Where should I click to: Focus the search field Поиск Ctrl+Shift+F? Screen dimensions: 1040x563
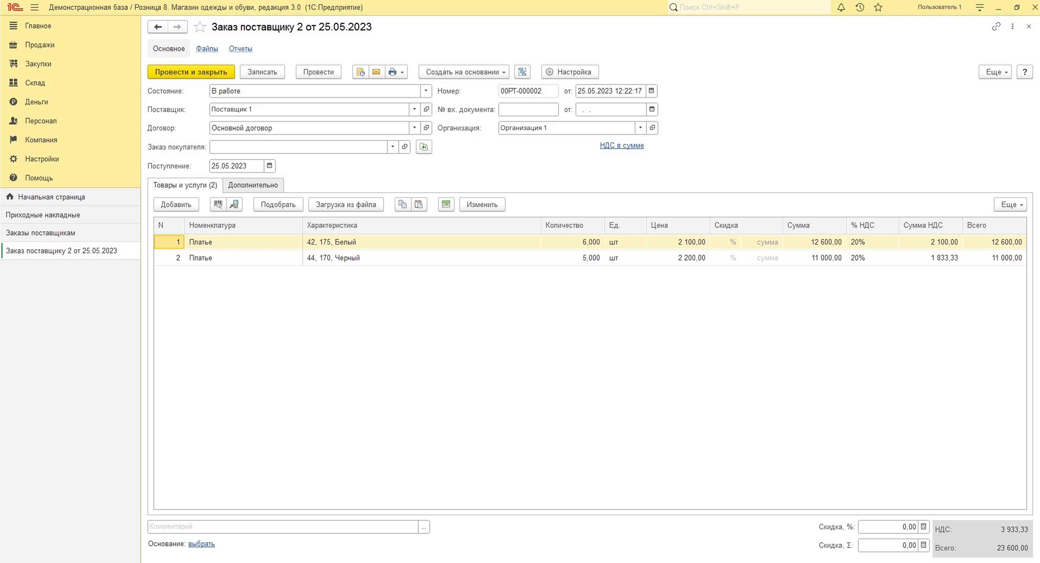coord(749,7)
